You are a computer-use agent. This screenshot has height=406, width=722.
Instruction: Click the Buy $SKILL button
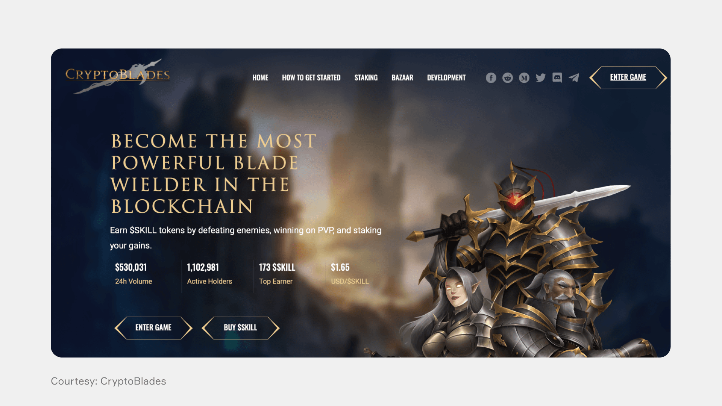241,328
